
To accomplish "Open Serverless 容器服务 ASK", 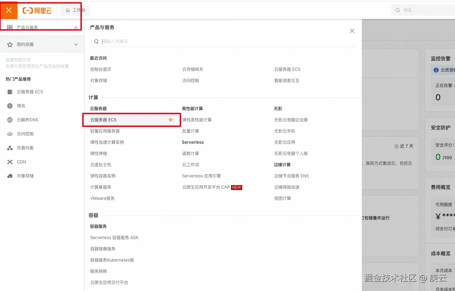I will [114, 238].
